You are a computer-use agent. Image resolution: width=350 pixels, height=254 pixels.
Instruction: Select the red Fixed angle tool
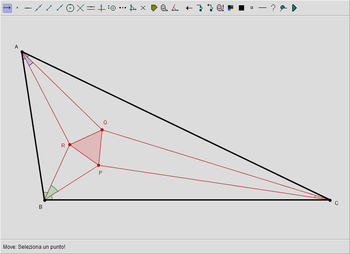point(175,8)
